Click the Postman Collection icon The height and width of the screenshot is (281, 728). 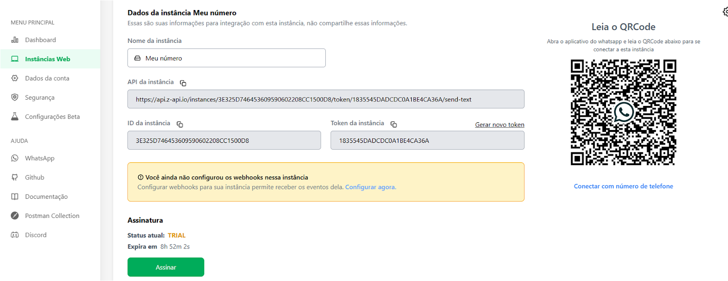coord(15,216)
